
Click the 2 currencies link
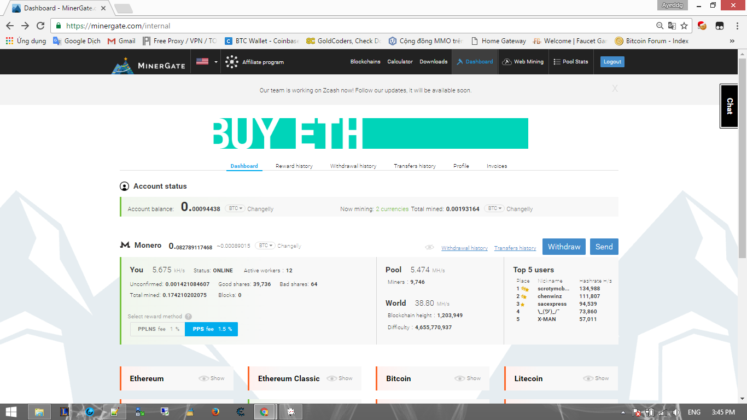(x=392, y=209)
